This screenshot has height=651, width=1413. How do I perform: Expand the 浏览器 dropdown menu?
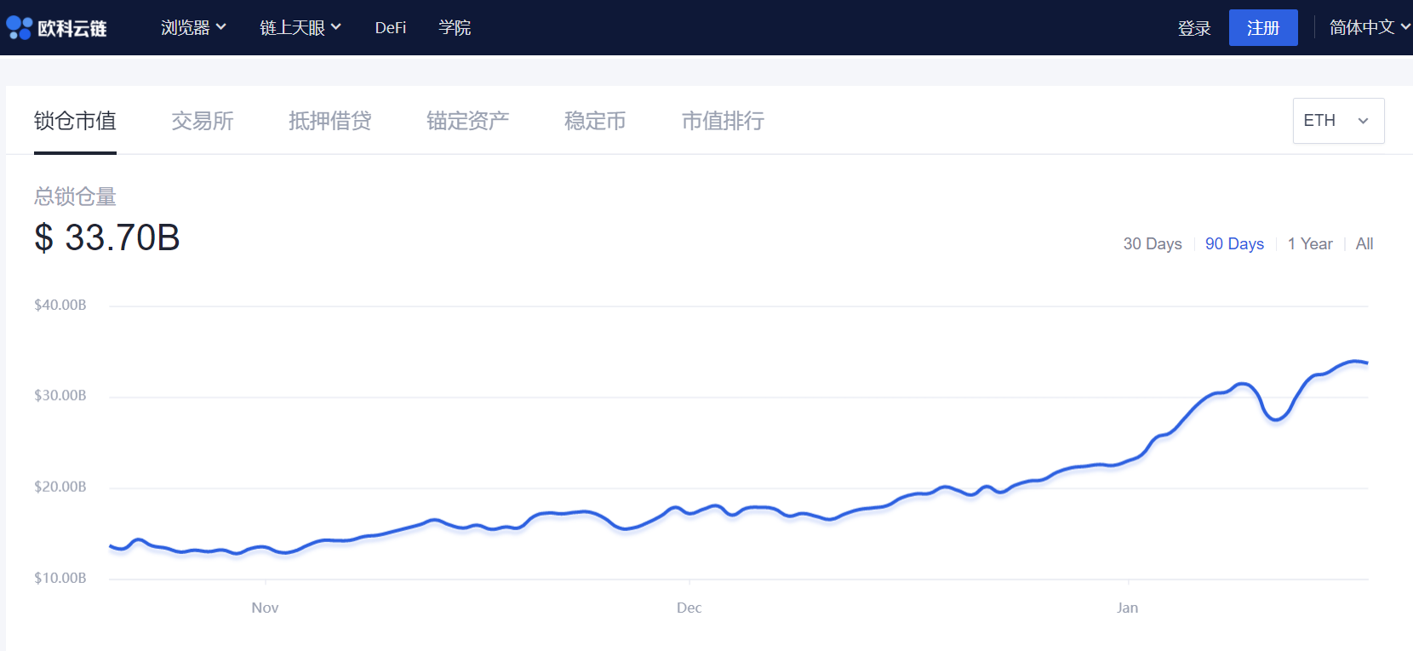(x=193, y=28)
